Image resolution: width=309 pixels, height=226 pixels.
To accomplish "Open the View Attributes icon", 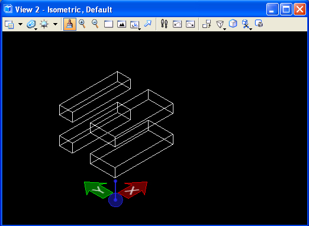I will [x=9, y=24].
